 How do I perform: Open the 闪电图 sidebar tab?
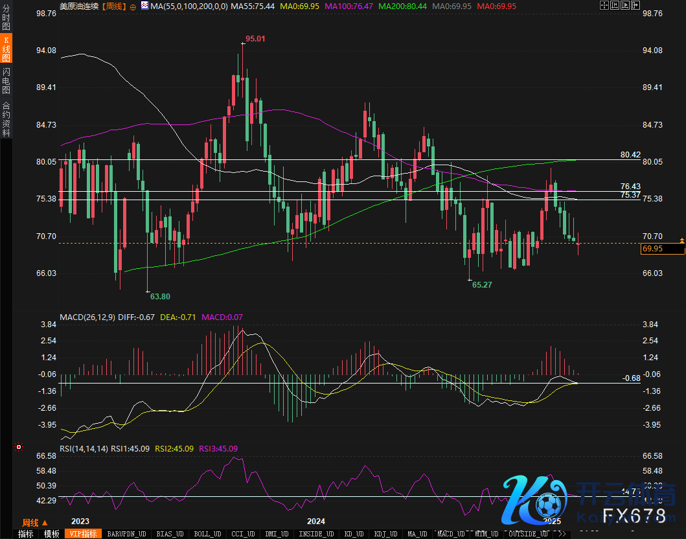click(x=6, y=80)
